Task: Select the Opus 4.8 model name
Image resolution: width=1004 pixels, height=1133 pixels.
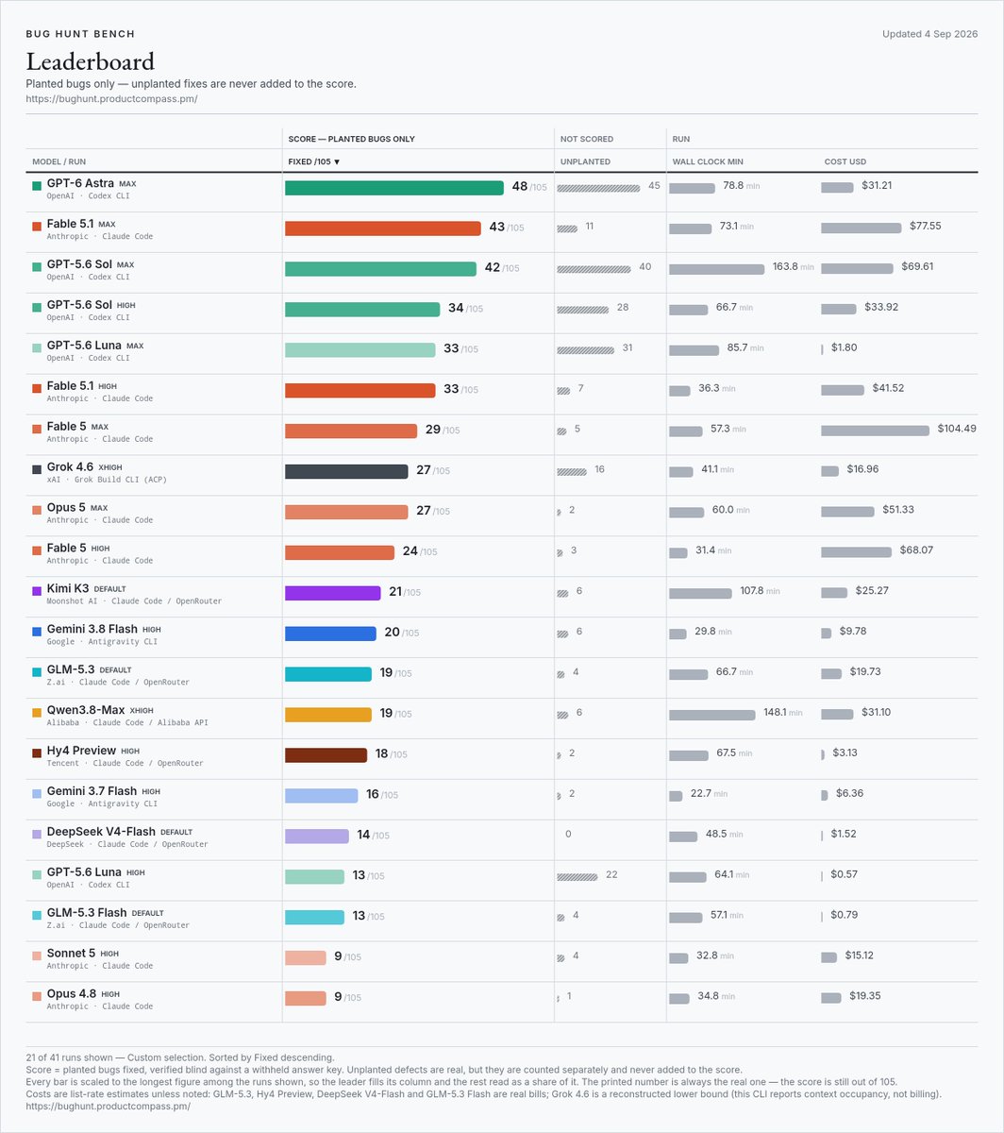Action: pos(71,994)
